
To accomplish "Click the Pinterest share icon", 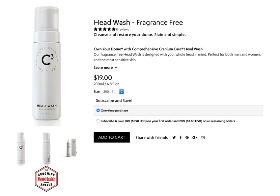I will point(187,137).
